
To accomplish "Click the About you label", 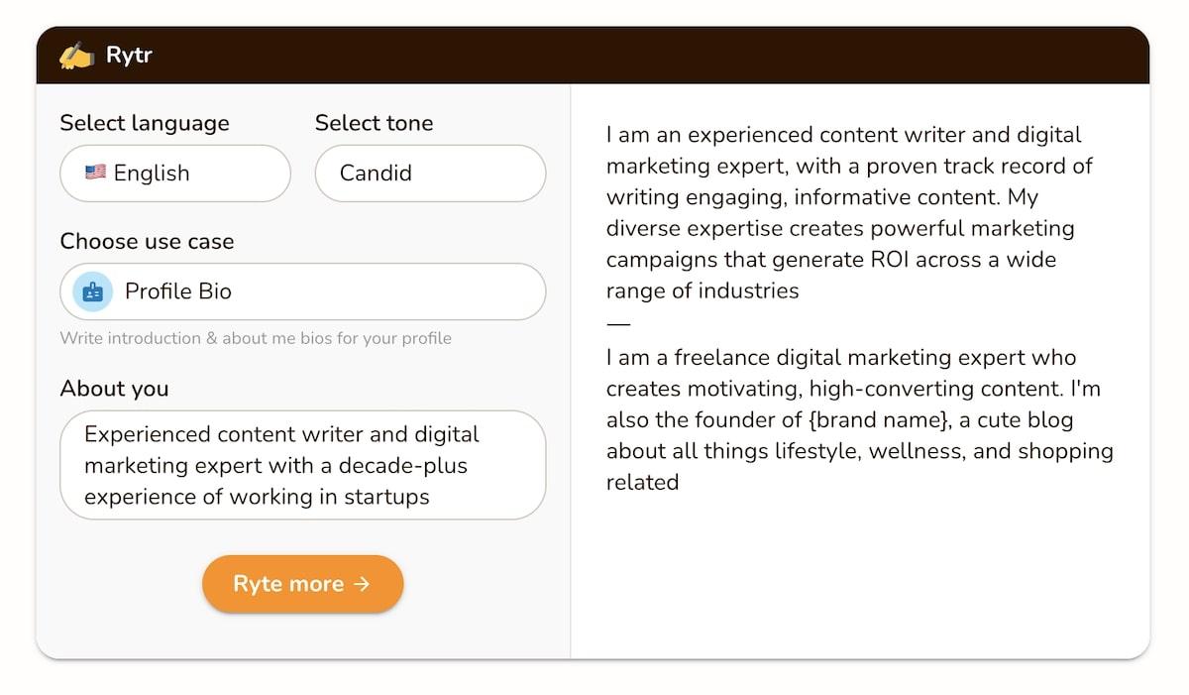I will click(x=114, y=389).
